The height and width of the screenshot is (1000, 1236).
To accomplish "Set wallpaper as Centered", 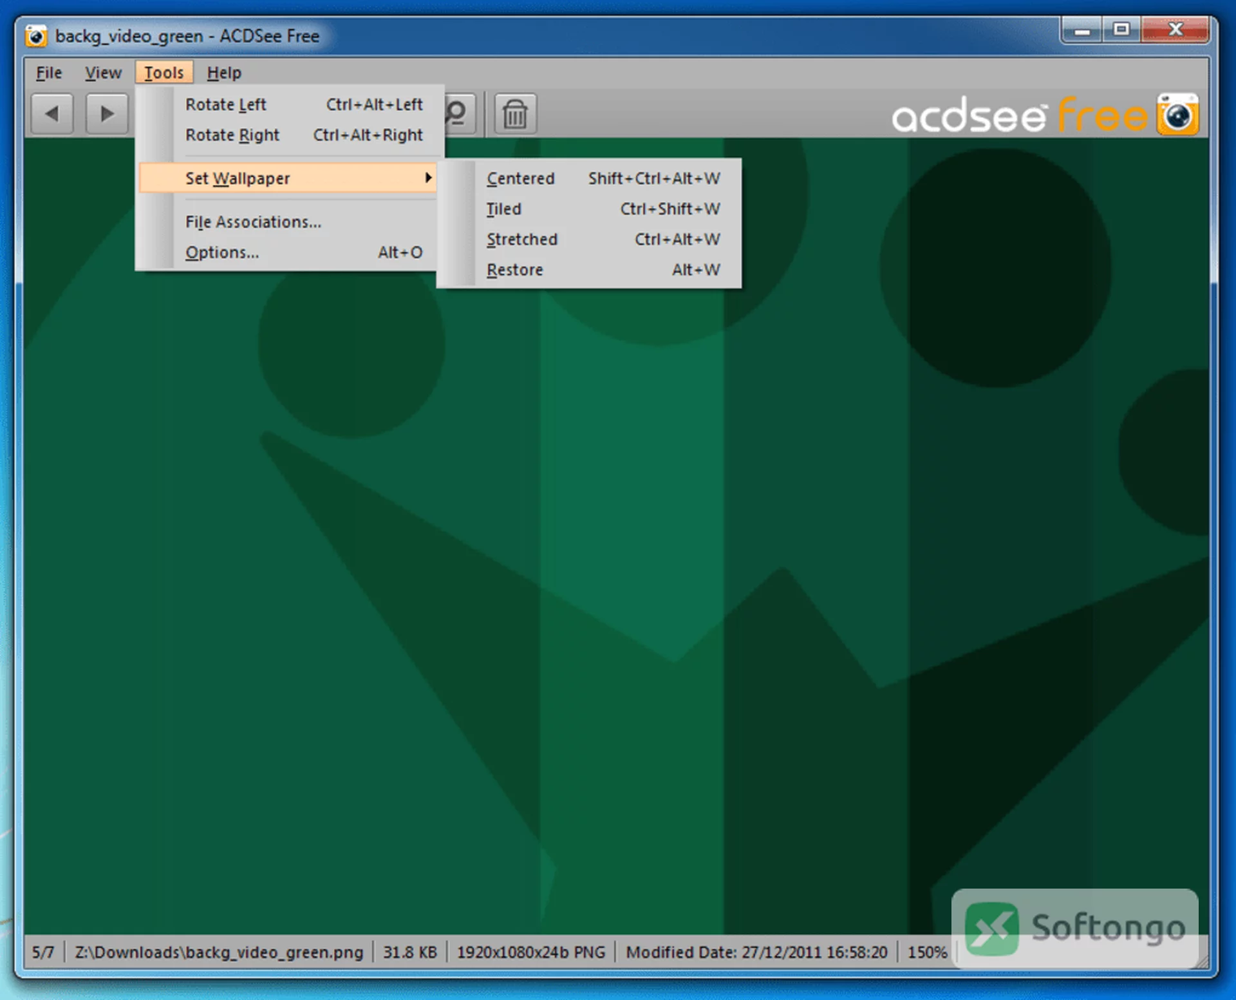I will pos(590,178).
